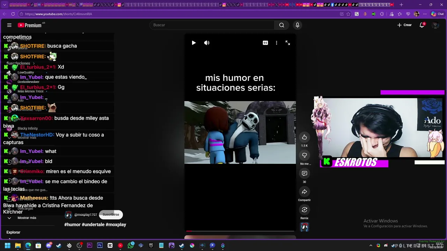Open the @moxplay1707 channel link
447x251 pixels.
point(86,215)
